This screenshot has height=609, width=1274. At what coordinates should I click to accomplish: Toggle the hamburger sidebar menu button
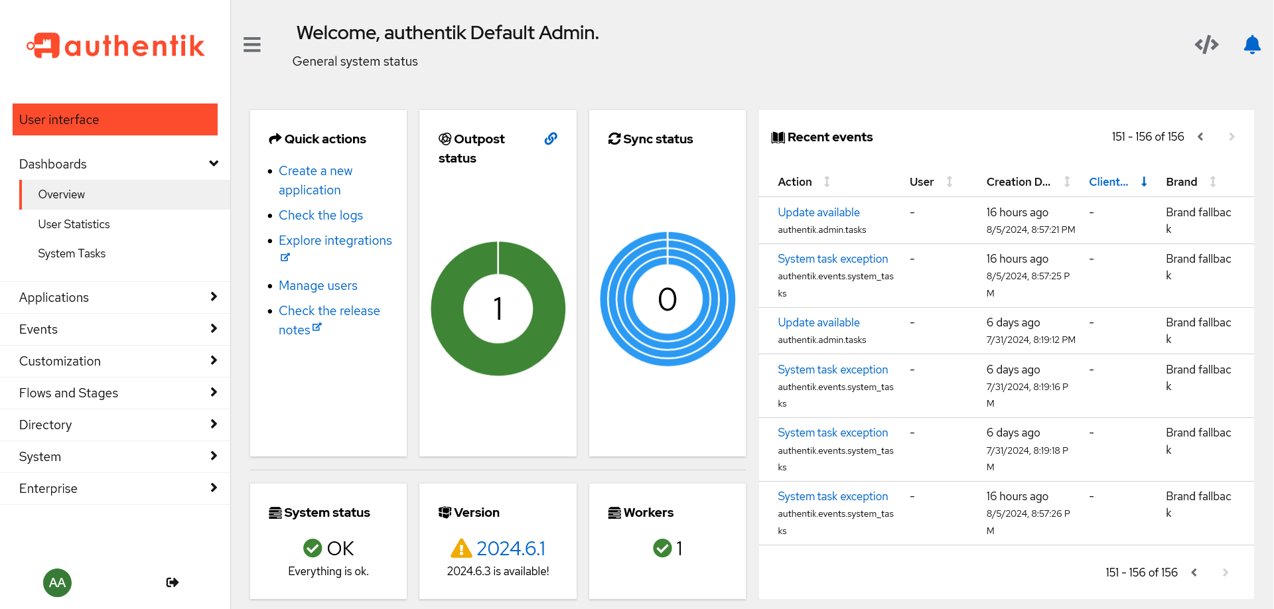(251, 44)
